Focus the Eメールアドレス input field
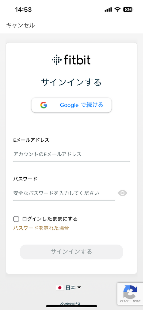 pos(71,154)
